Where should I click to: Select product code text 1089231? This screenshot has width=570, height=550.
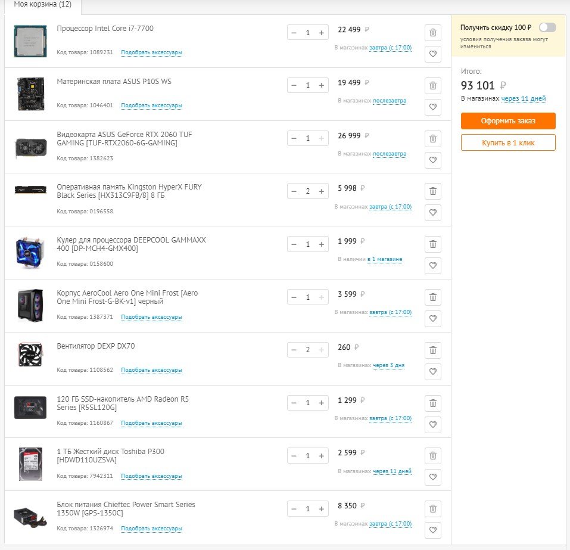coord(101,52)
